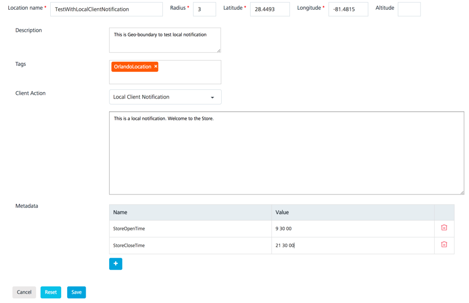Viewport: 469px width, 303px height.
Task: Click into the Radius field
Action: point(204,9)
